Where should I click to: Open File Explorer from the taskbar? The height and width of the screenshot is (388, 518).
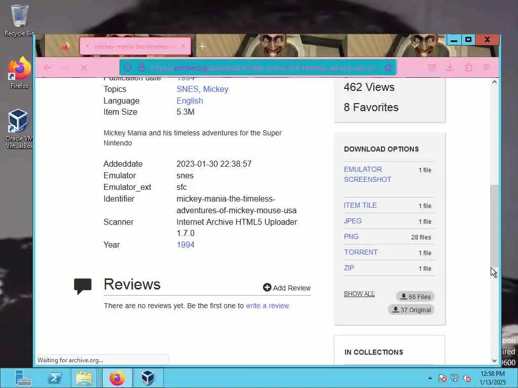(x=84, y=378)
